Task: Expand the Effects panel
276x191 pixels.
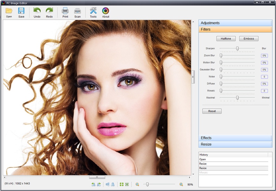Action: [235, 138]
